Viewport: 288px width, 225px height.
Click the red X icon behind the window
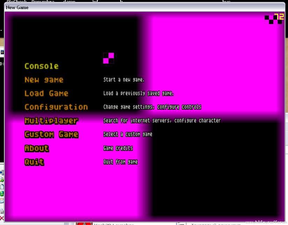coord(2,218)
